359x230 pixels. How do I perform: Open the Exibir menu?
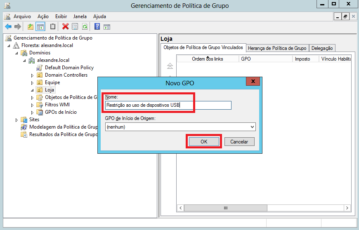(61, 16)
